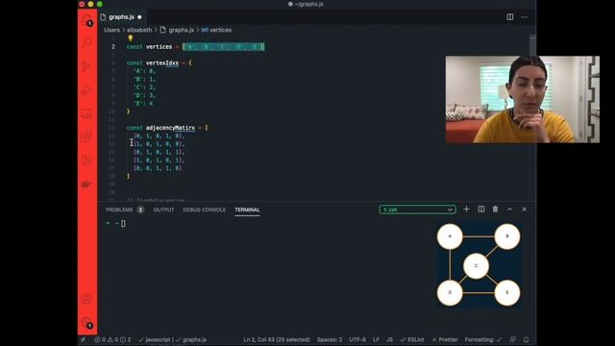Click the lightbulb code action icon
Screen dimensions: 615x346
click(x=131, y=38)
